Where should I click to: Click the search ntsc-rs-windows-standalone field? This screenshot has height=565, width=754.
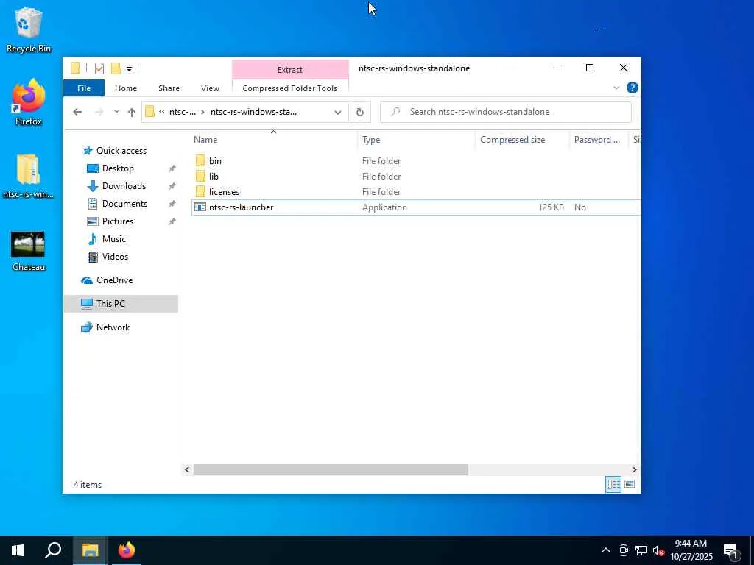pos(505,112)
